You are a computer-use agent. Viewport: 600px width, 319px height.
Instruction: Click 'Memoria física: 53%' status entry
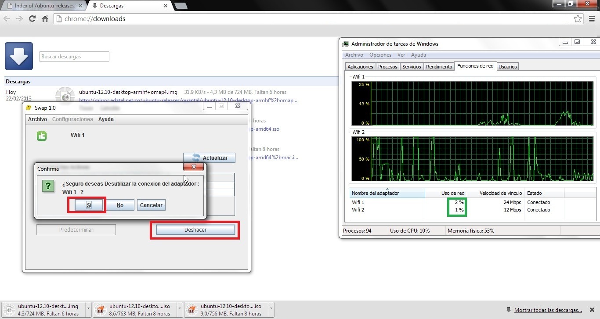(471, 231)
